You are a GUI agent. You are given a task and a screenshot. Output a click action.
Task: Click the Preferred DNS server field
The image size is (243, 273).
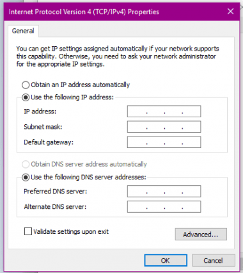164,191
